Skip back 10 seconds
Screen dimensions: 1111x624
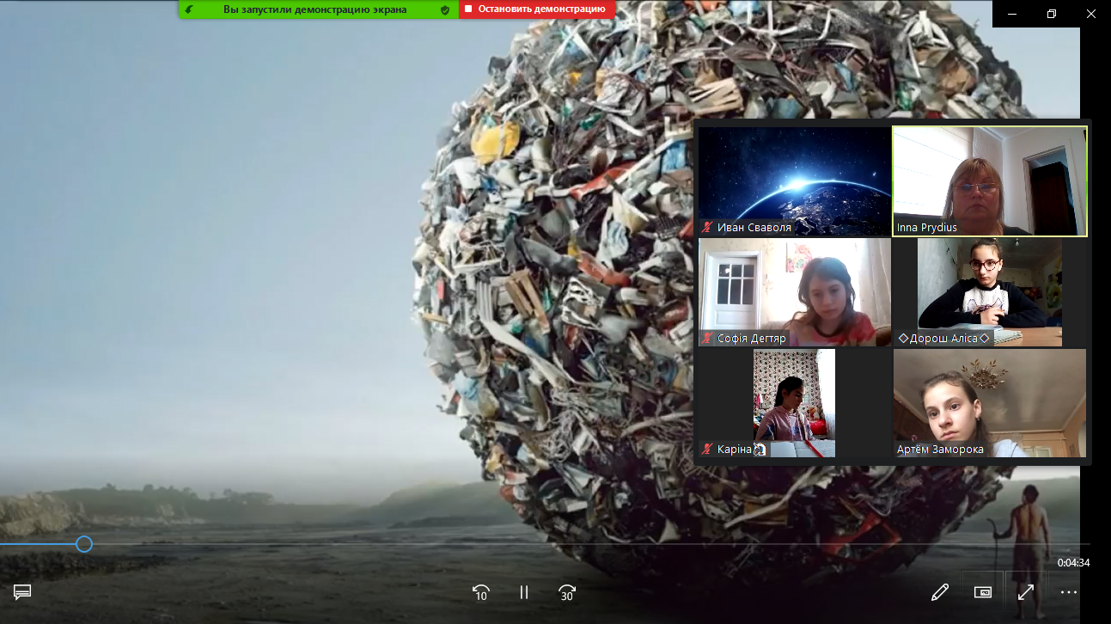click(x=481, y=592)
